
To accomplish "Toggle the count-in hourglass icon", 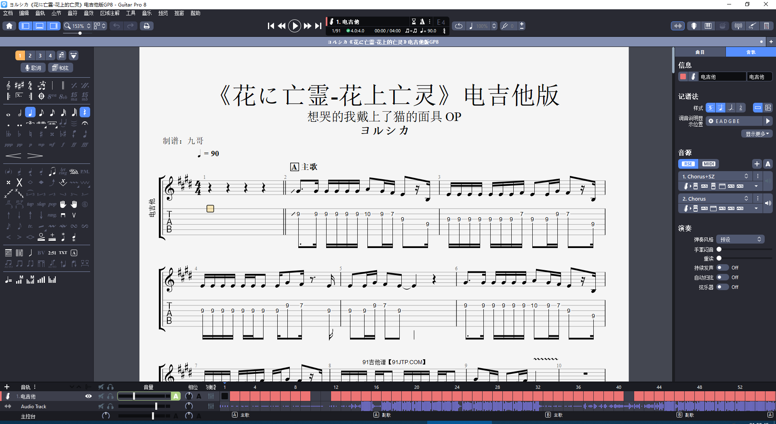I will [414, 21].
